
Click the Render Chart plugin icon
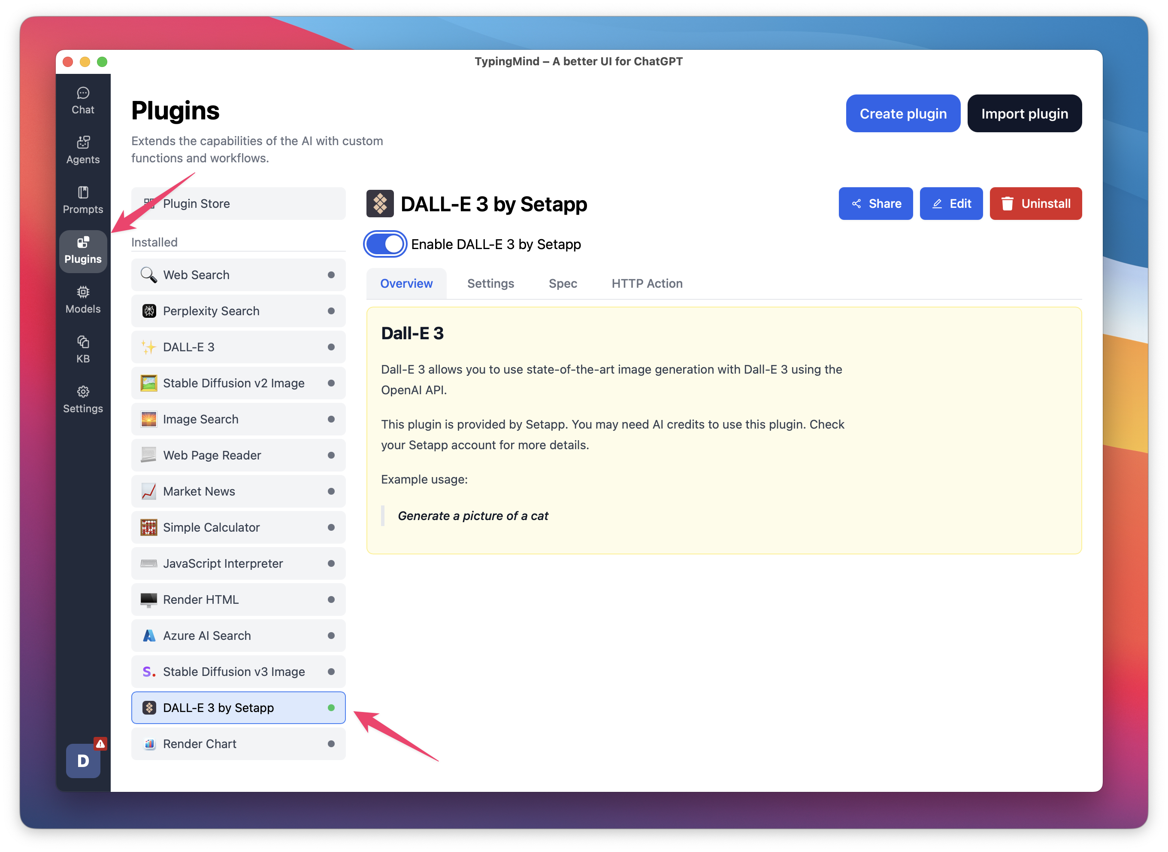pyautogui.click(x=149, y=744)
